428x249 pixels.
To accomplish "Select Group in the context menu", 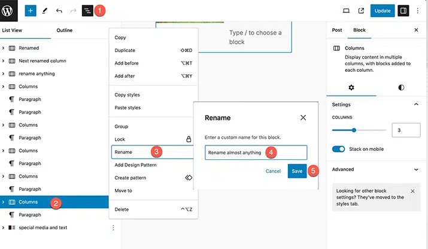I will point(153,126).
